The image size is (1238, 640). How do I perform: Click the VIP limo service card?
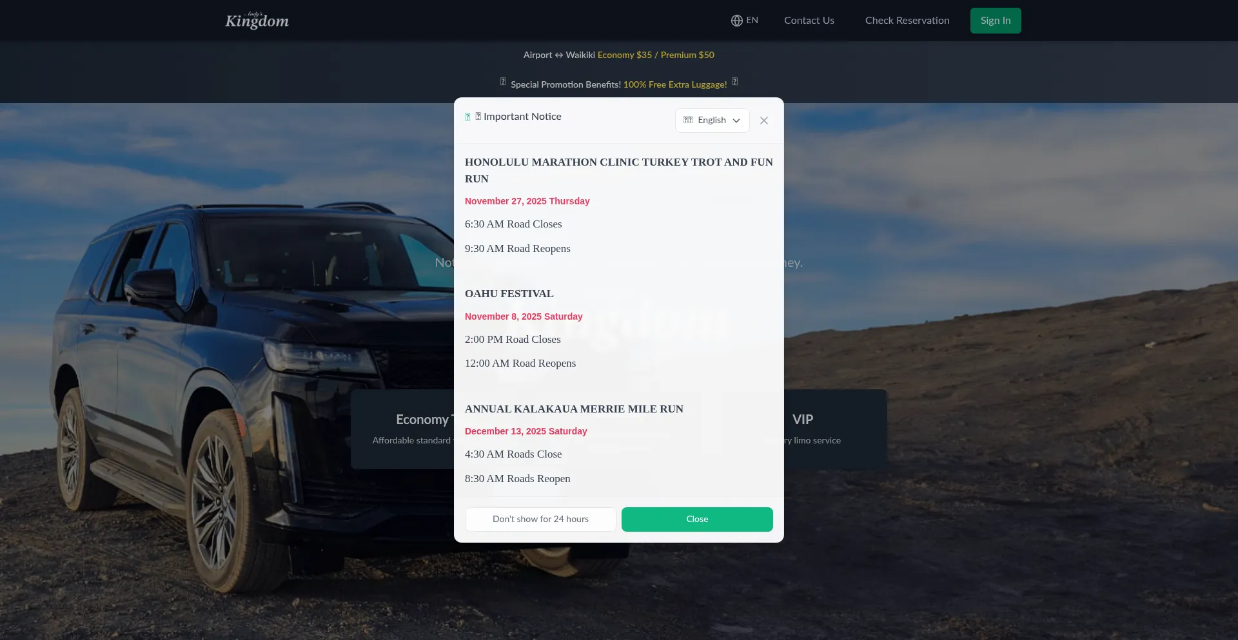[x=835, y=429]
